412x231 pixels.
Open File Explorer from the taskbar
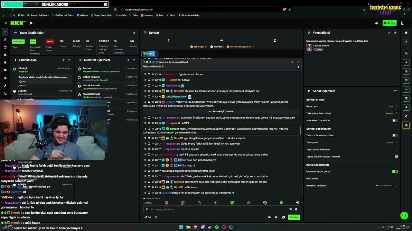click(x=188, y=227)
